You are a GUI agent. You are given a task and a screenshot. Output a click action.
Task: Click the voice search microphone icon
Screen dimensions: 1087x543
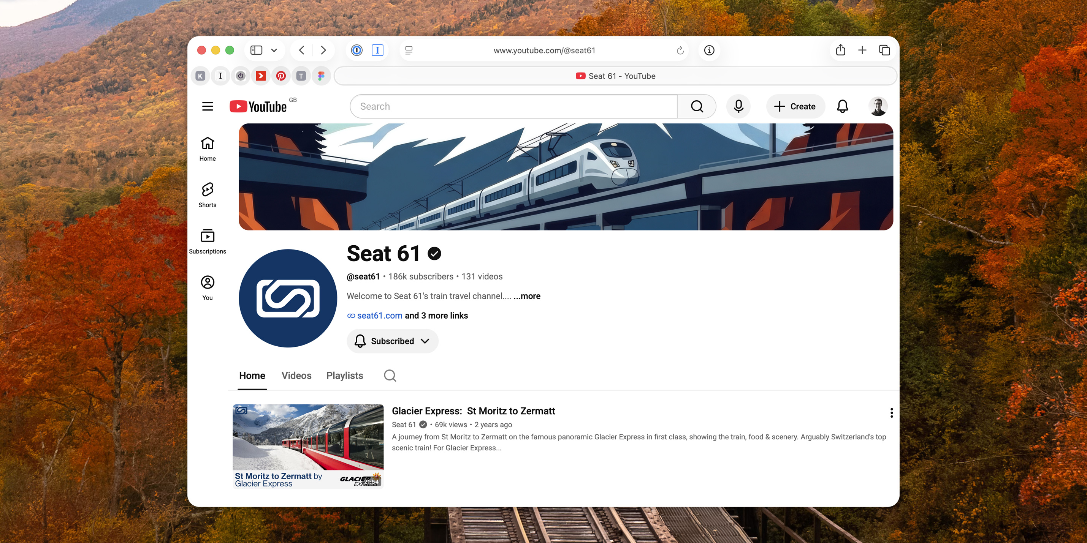point(738,106)
